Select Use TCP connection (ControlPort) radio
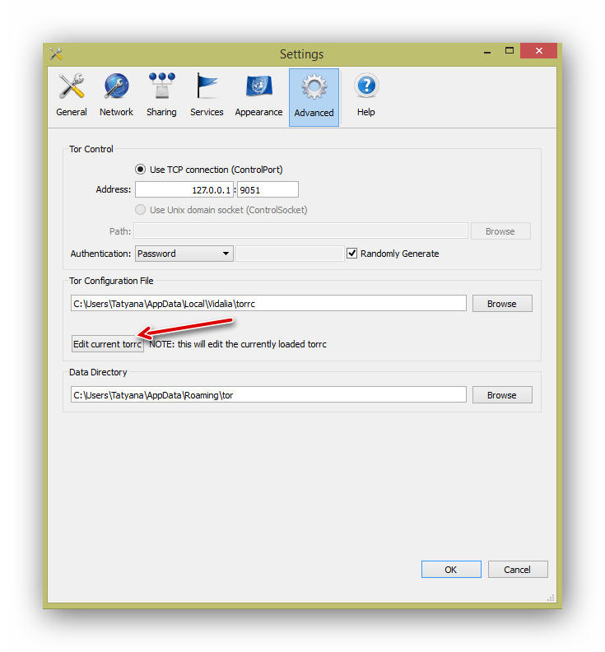This screenshot has width=605, height=652. [x=141, y=170]
